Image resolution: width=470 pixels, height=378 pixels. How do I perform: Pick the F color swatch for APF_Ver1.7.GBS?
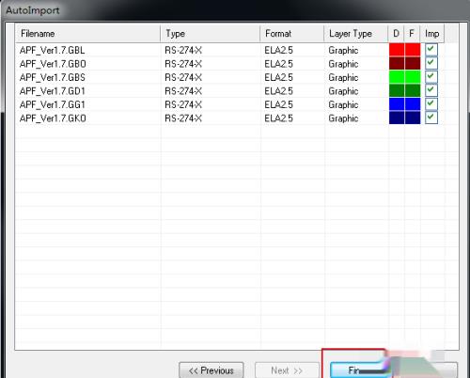(x=413, y=77)
